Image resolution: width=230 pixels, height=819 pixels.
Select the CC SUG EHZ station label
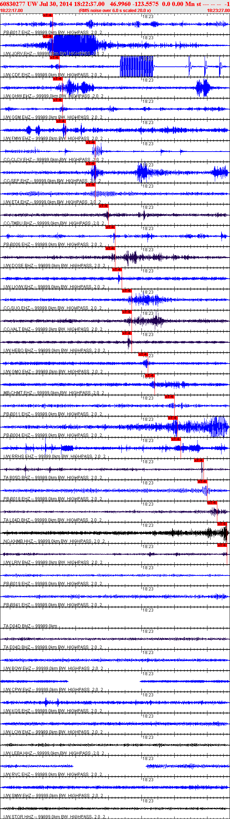tap(17, 308)
